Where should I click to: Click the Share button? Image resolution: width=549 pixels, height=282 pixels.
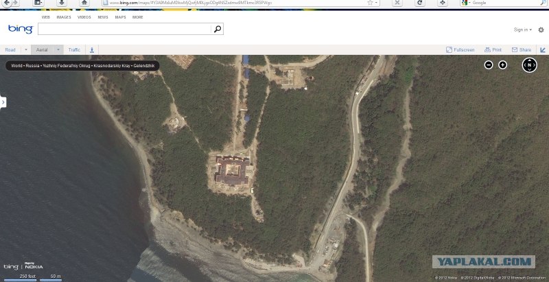522,50
